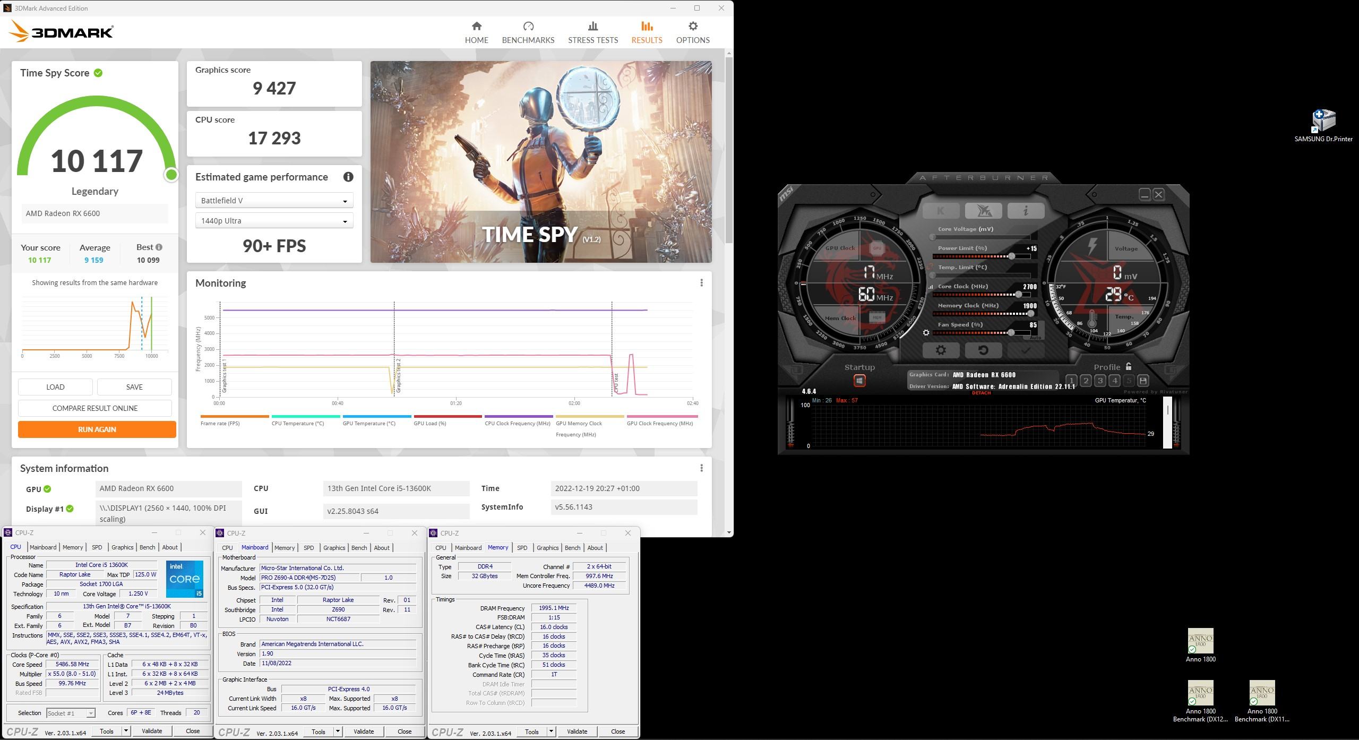
Task: Adjust the Core Clock slider in Afterburner
Action: pyautogui.click(x=981, y=295)
